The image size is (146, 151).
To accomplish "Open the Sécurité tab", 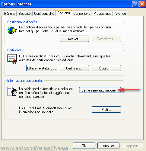I will click(x=24, y=13).
